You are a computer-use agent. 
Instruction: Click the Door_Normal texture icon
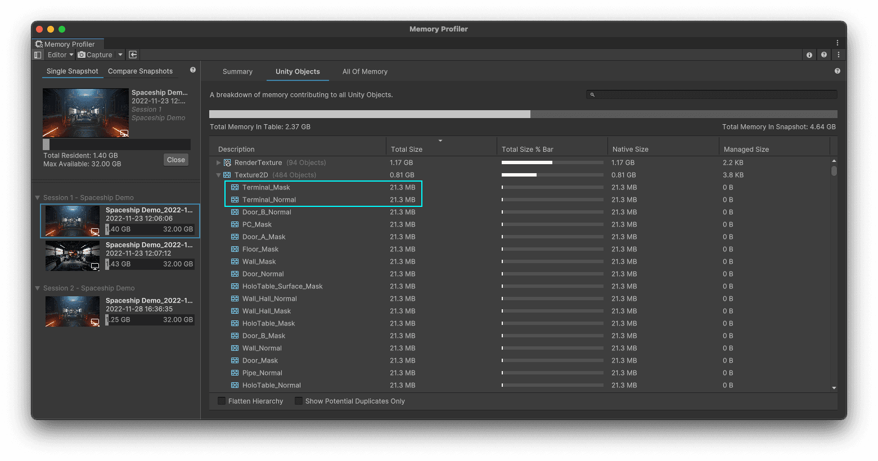tap(235, 274)
